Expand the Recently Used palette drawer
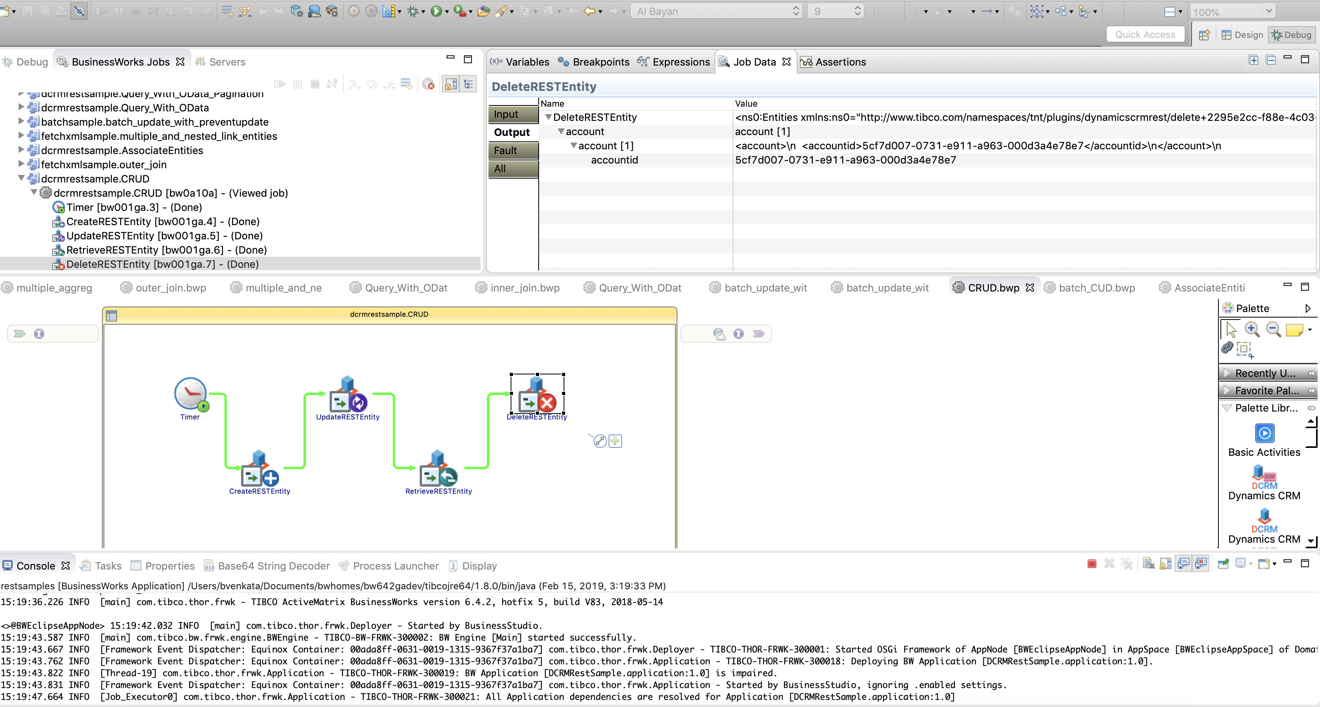This screenshot has height=707, width=1320. [1264, 373]
